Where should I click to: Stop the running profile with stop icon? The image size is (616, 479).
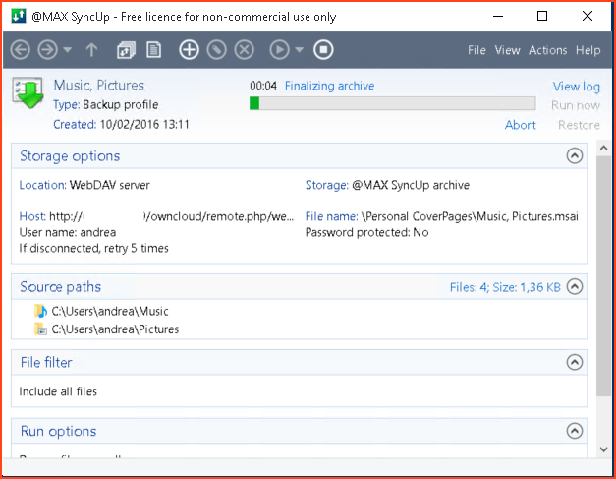(323, 50)
